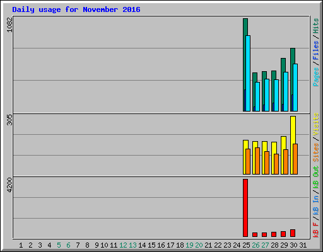Click the red kB bar for day 29
Viewport: 323px width, 252px height.
point(283,234)
